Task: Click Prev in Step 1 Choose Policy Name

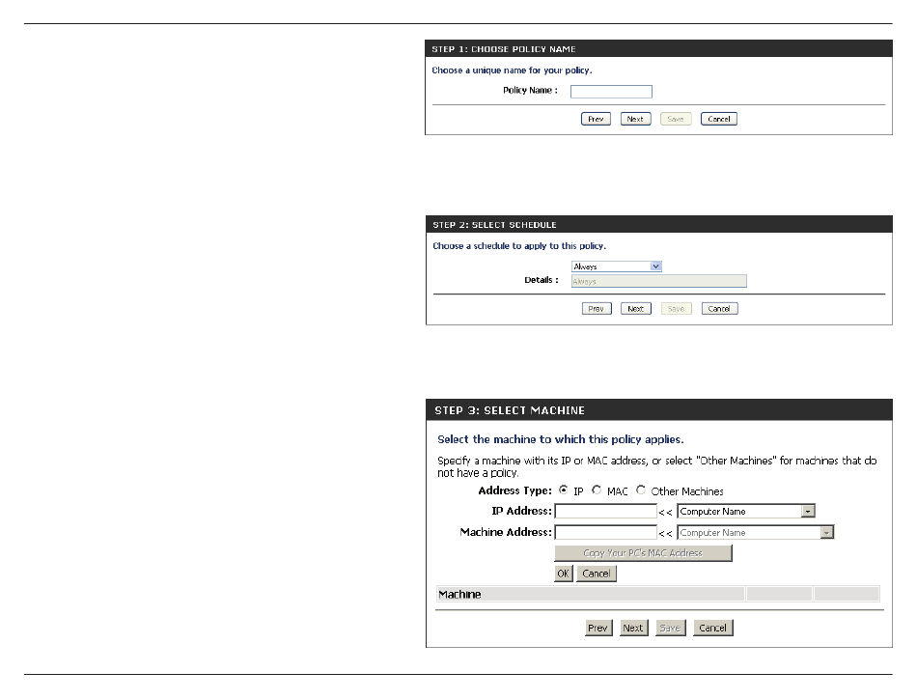Action: (x=596, y=119)
